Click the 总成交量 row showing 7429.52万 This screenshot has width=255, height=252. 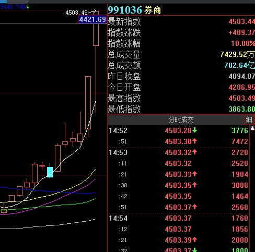coord(181,54)
